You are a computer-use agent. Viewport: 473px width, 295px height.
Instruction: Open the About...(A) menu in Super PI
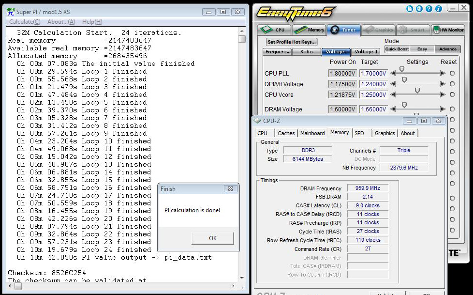(x=61, y=22)
